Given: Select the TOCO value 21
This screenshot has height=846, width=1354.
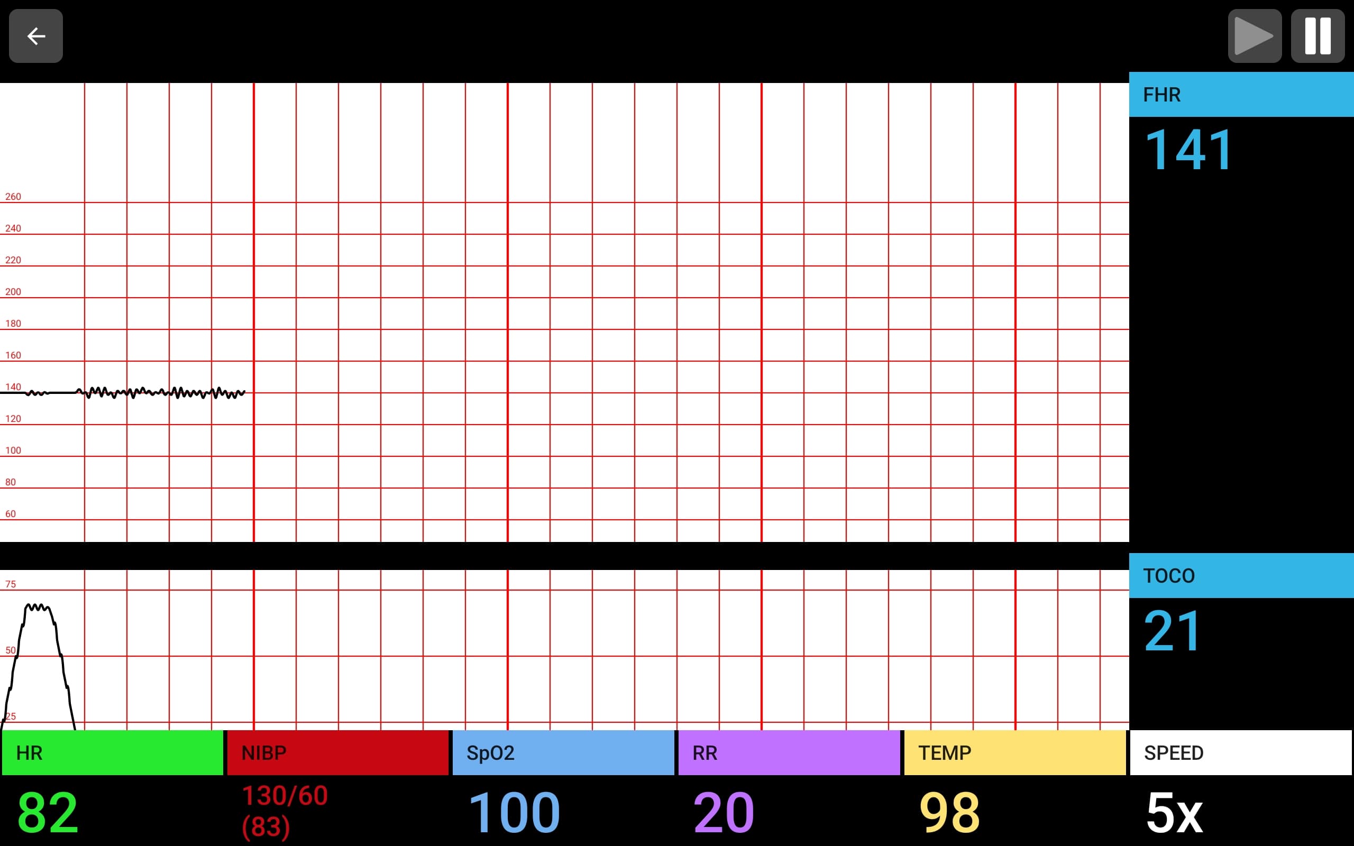Looking at the screenshot, I should coord(1171,629).
